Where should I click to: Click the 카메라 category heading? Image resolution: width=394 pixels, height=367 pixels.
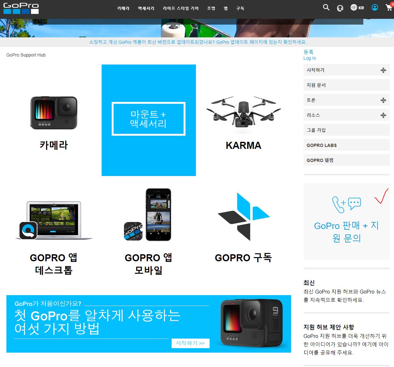54,145
